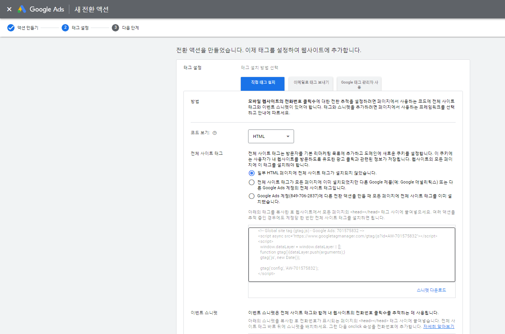
Task: Open the 코드 보기 HTML dropdown
Action: 271,136
